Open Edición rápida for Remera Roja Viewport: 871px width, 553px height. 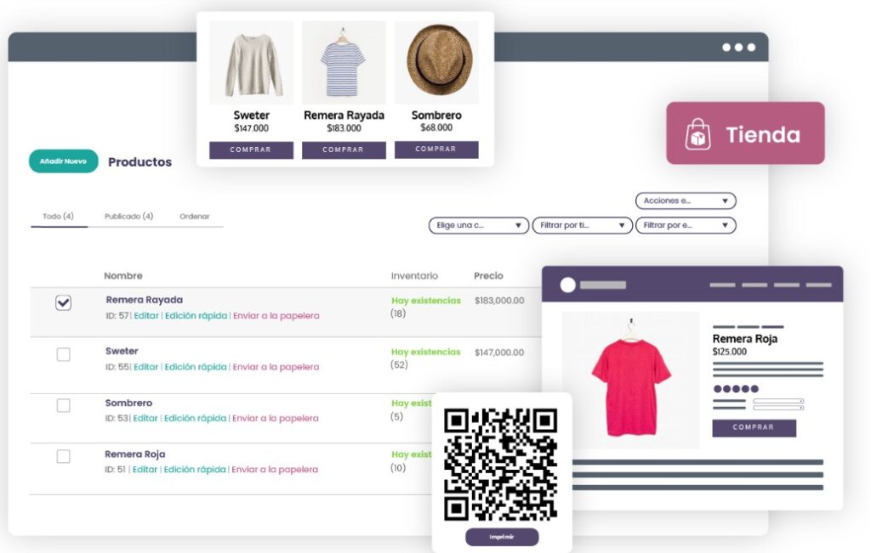coord(195,469)
